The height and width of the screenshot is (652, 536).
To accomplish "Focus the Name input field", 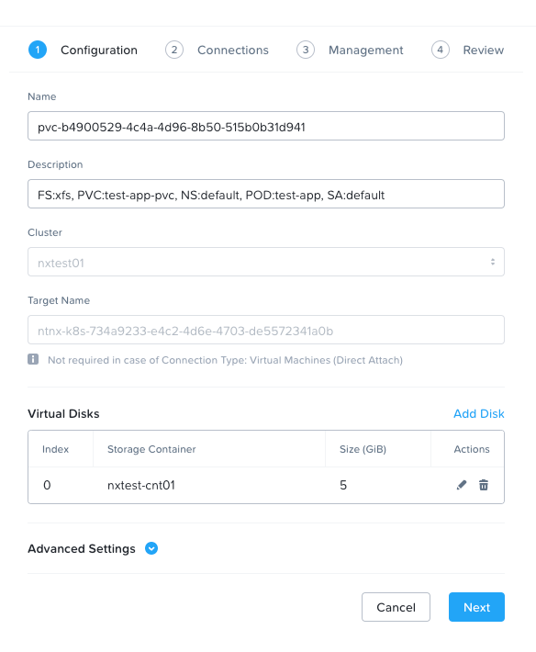I will coord(266,126).
